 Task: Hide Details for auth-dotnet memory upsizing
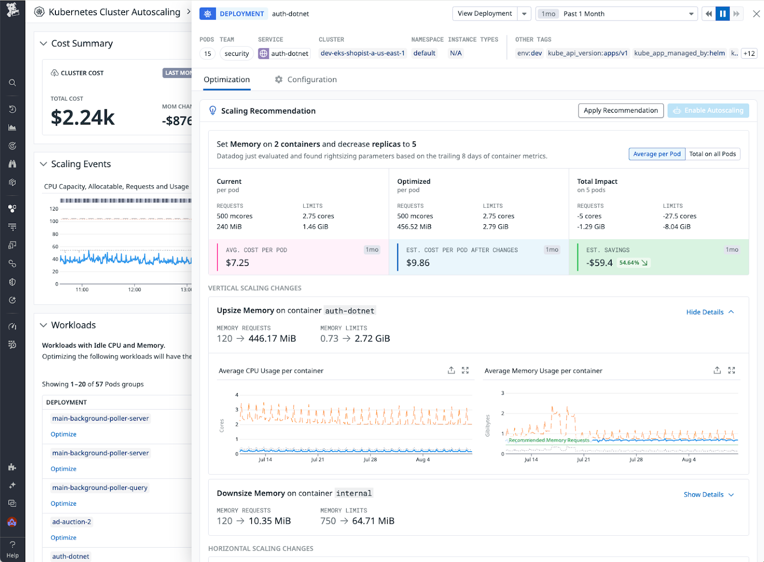pos(710,312)
